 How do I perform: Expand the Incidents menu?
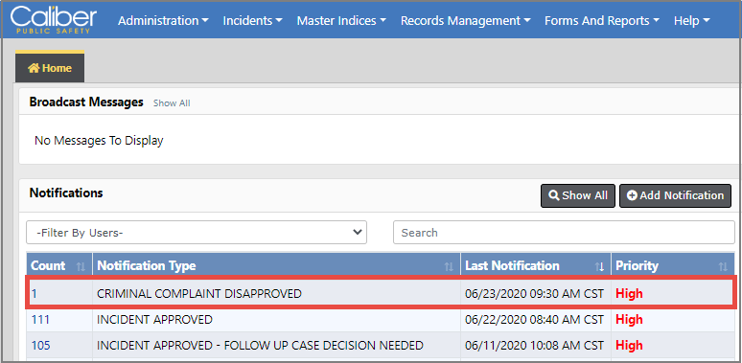[252, 21]
